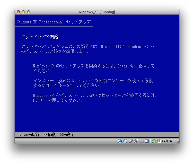The image size is (194, 164).
Task: Open the network adapters indicator
Action: [136, 141]
